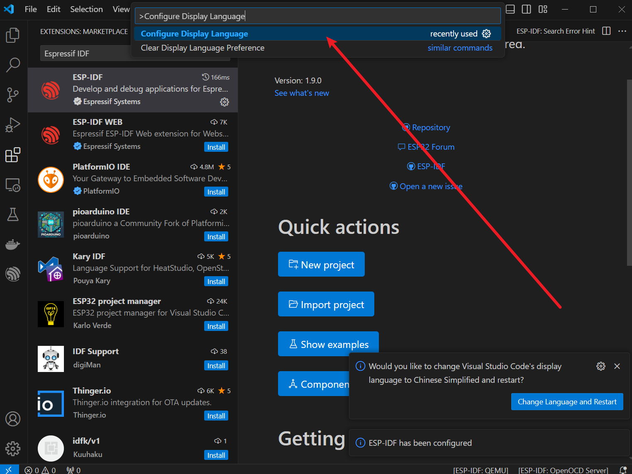Image resolution: width=632 pixels, height=474 pixels.
Task: Open Testing beaker icon
Action: coord(13,214)
